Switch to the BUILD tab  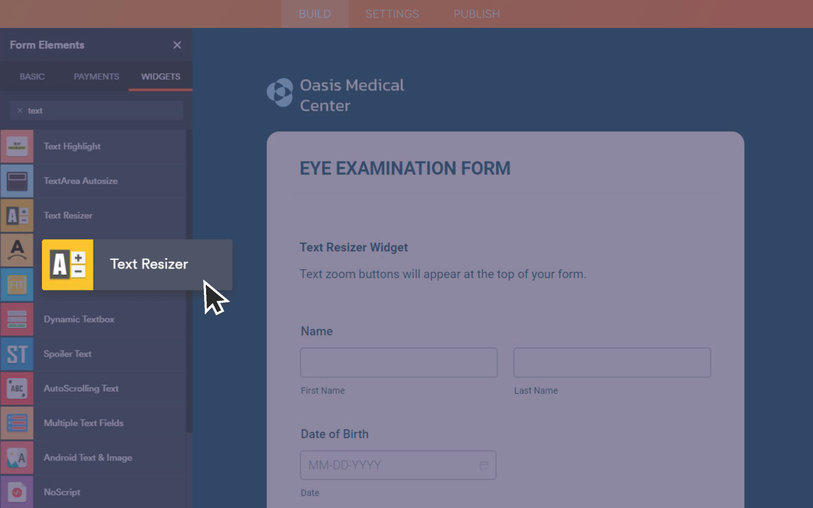pos(315,14)
